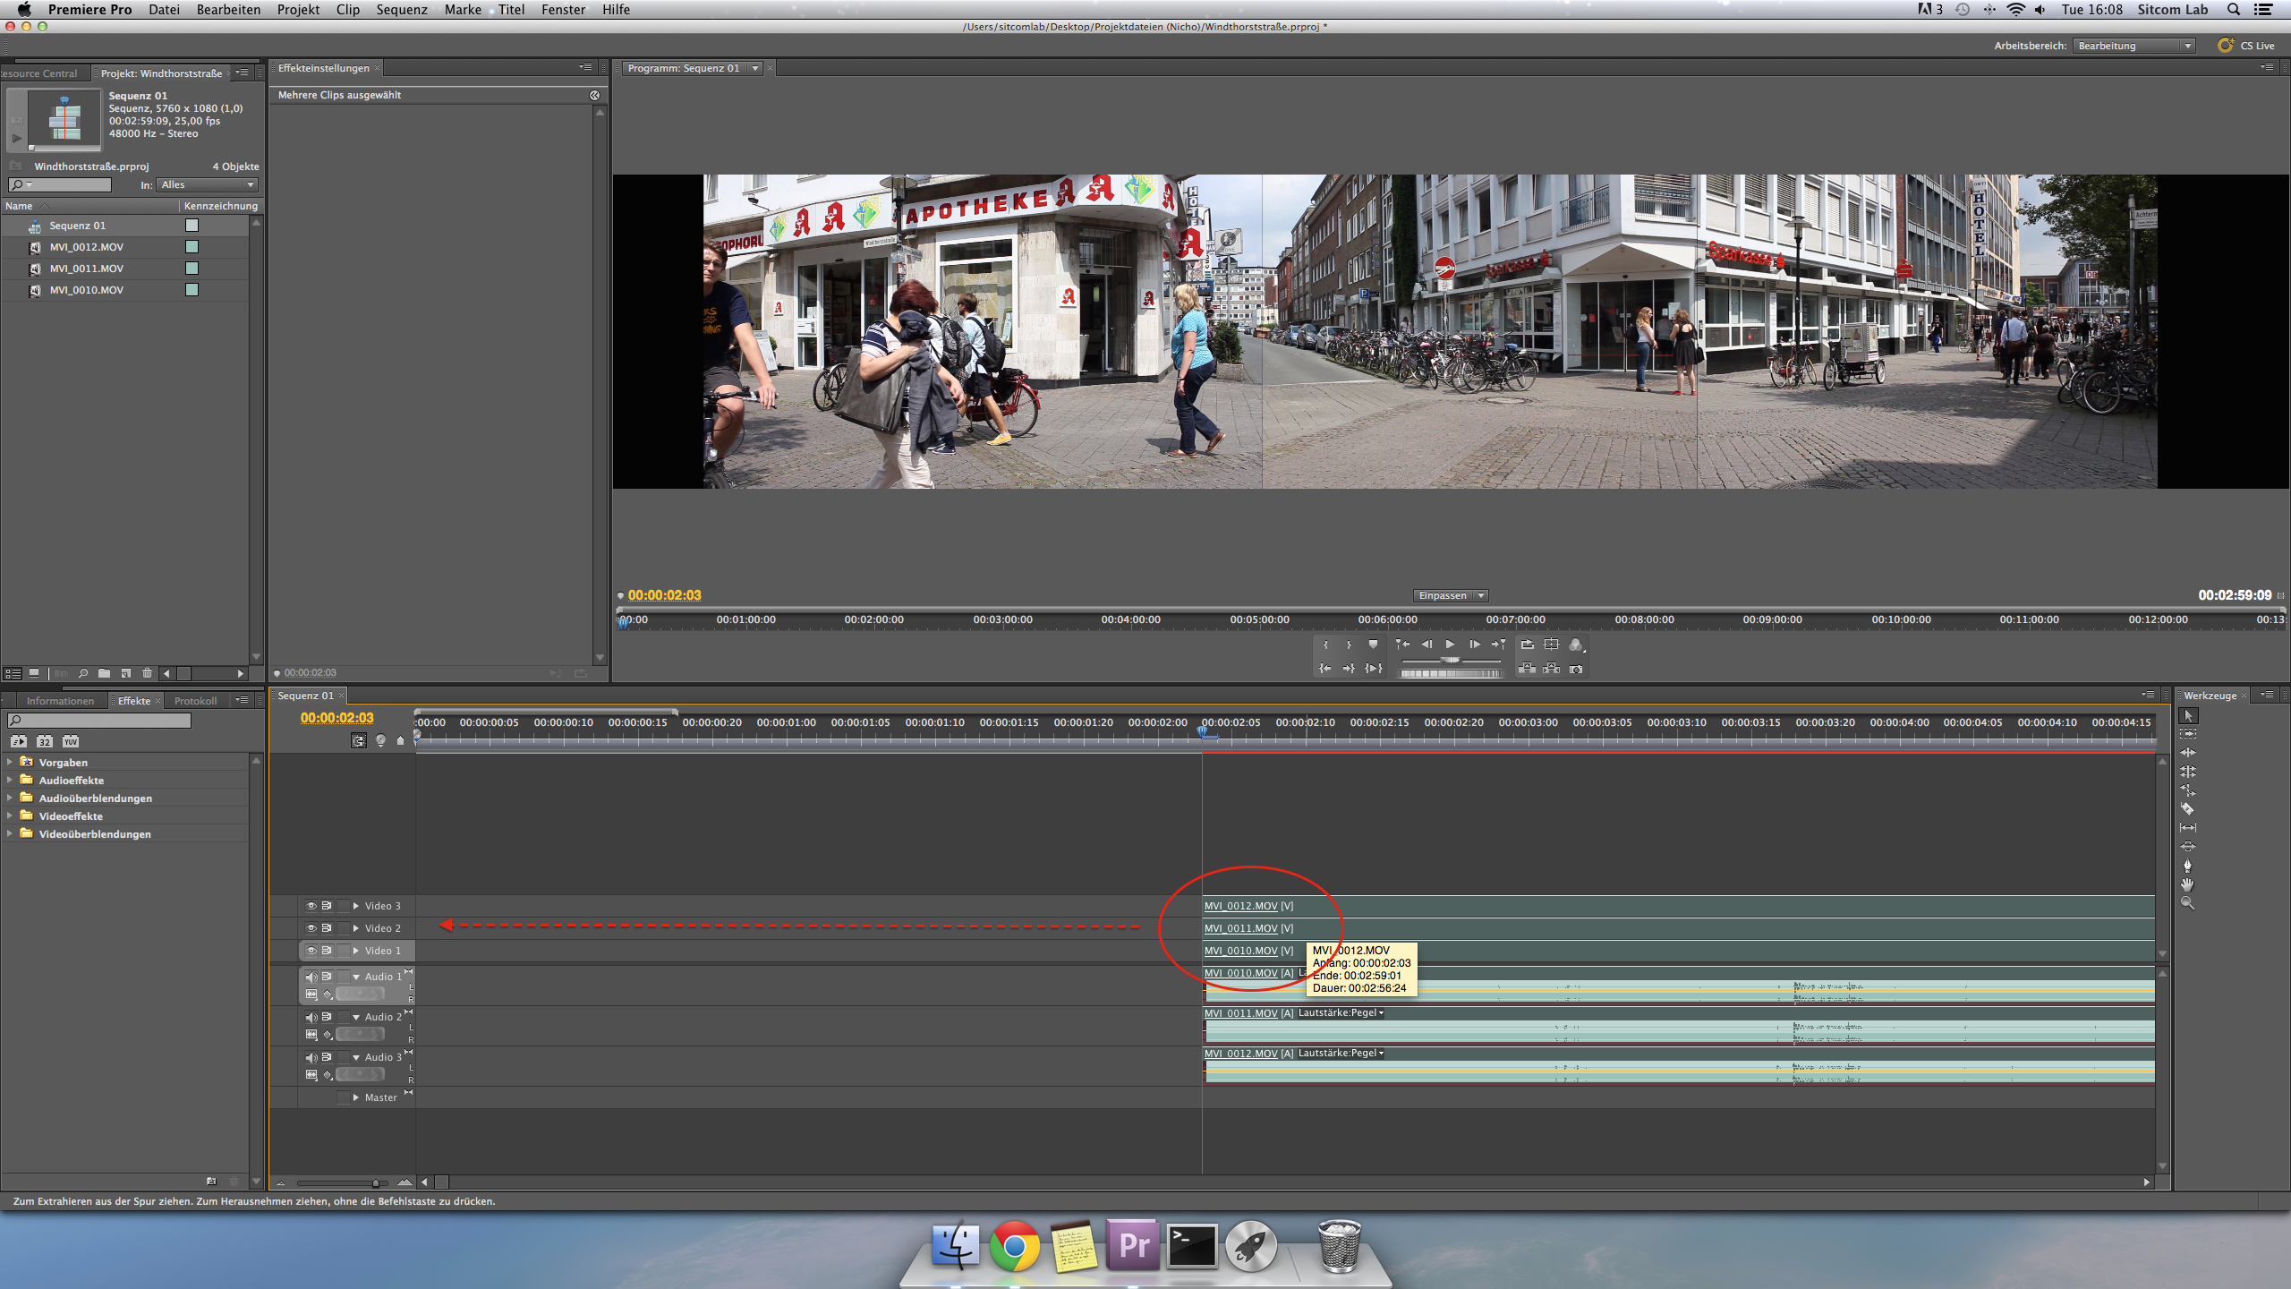Mute the Audio 2 track speaker
This screenshot has width=2291, height=1289.
point(311,1017)
